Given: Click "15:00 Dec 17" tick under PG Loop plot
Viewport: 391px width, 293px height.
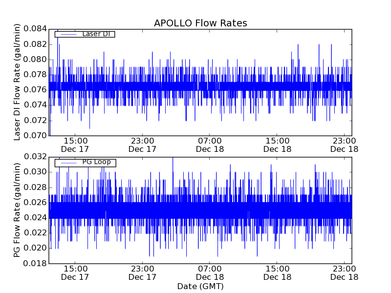Looking at the screenshot, I should [x=75, y=273].
